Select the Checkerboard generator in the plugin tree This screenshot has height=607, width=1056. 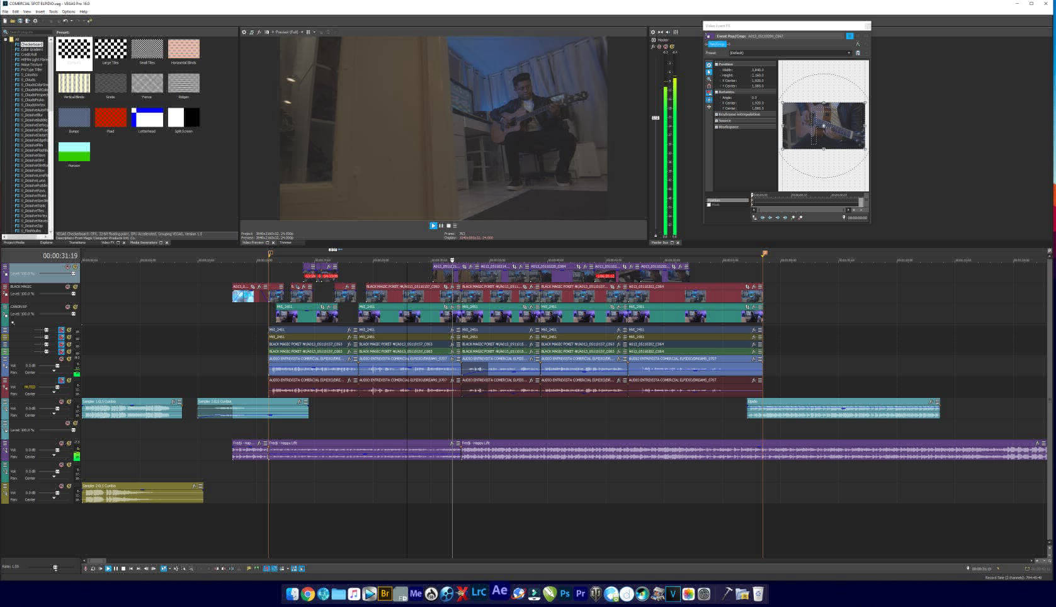coord(31,45)
